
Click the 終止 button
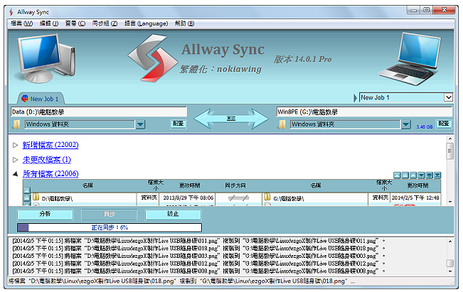click(x=173, y=215)
